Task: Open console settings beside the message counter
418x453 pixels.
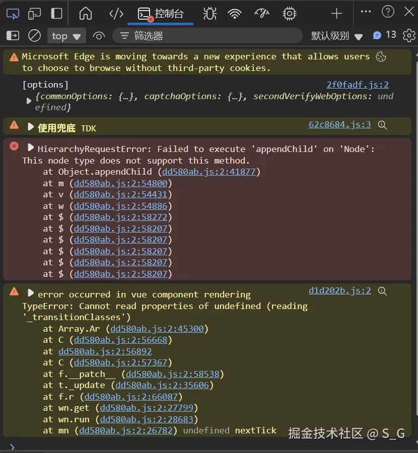Action: point(409,35)
